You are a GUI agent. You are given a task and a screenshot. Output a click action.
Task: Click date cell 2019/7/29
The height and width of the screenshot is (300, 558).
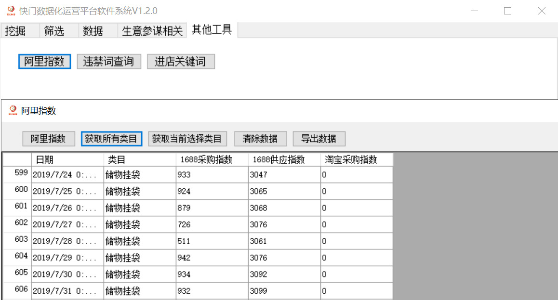(x=67, y=258)
